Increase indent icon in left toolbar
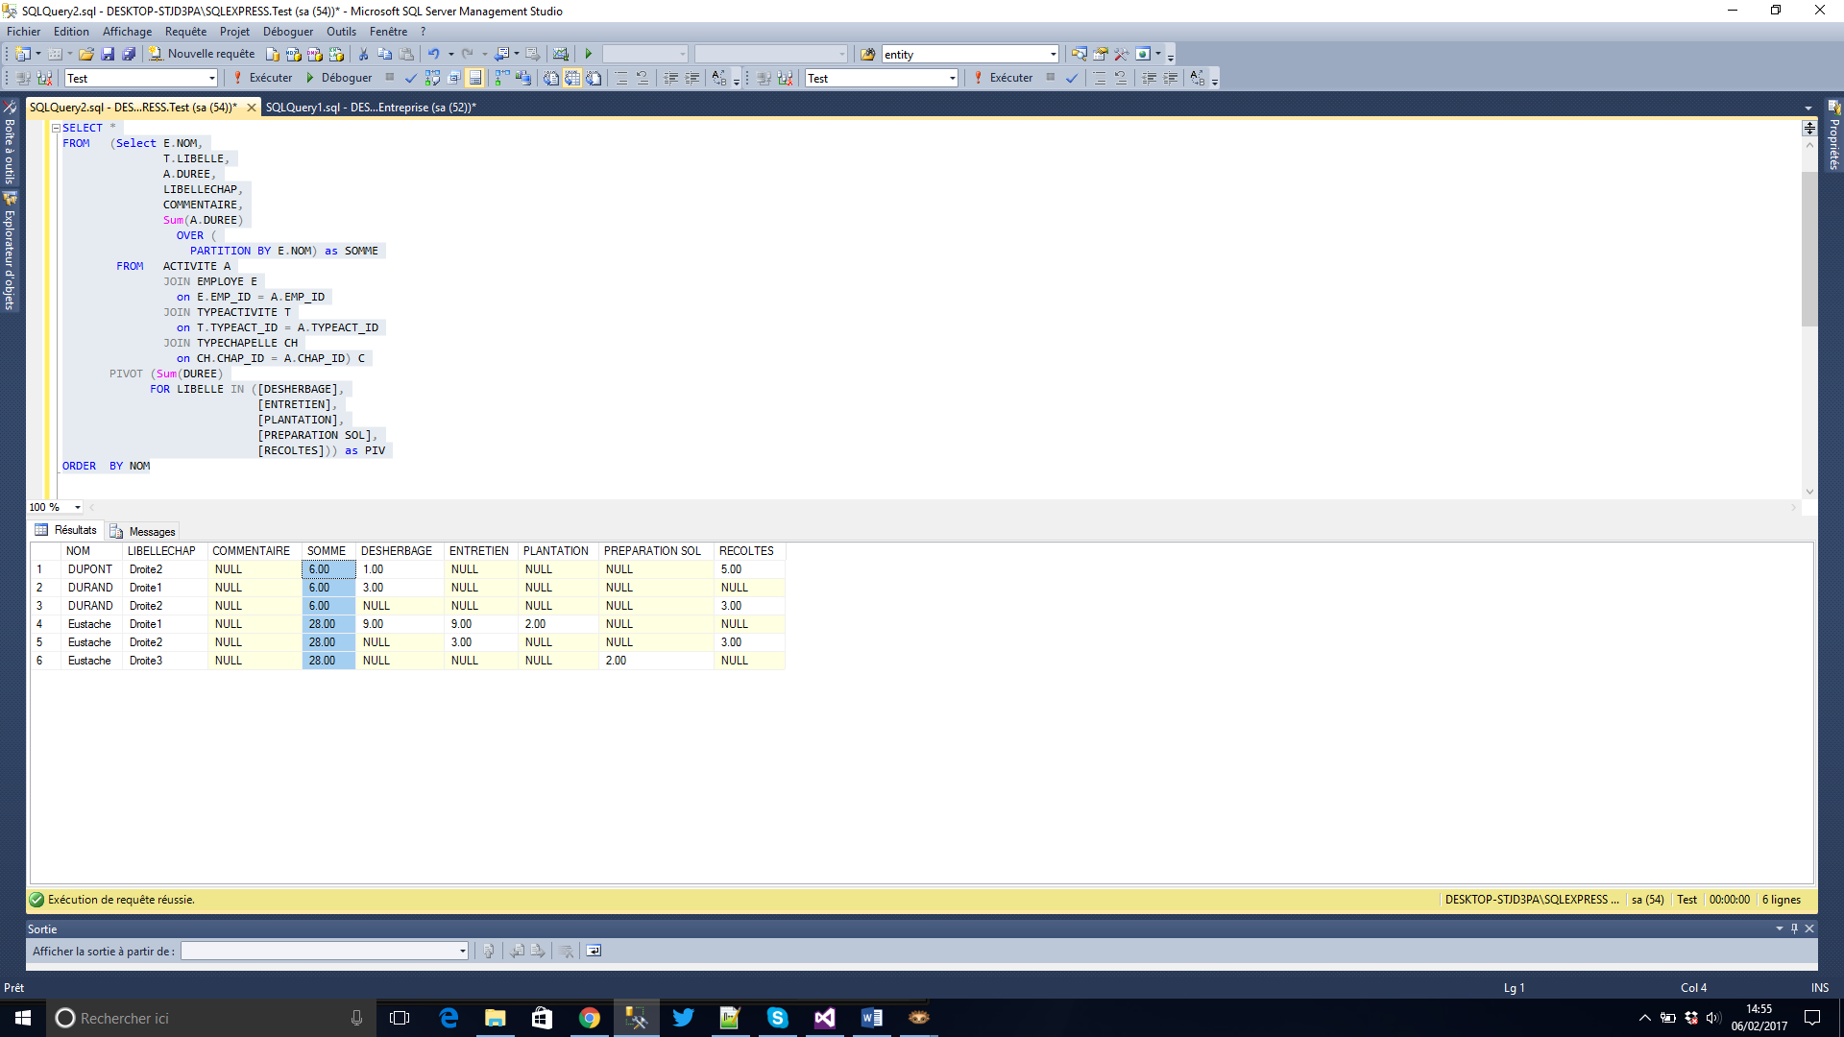Image resolution: width=1844 pixels, height=1037 pixels. click(691, 79)
